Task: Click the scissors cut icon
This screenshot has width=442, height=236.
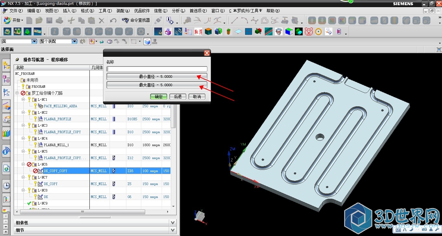Action: (x=71, y=20)
